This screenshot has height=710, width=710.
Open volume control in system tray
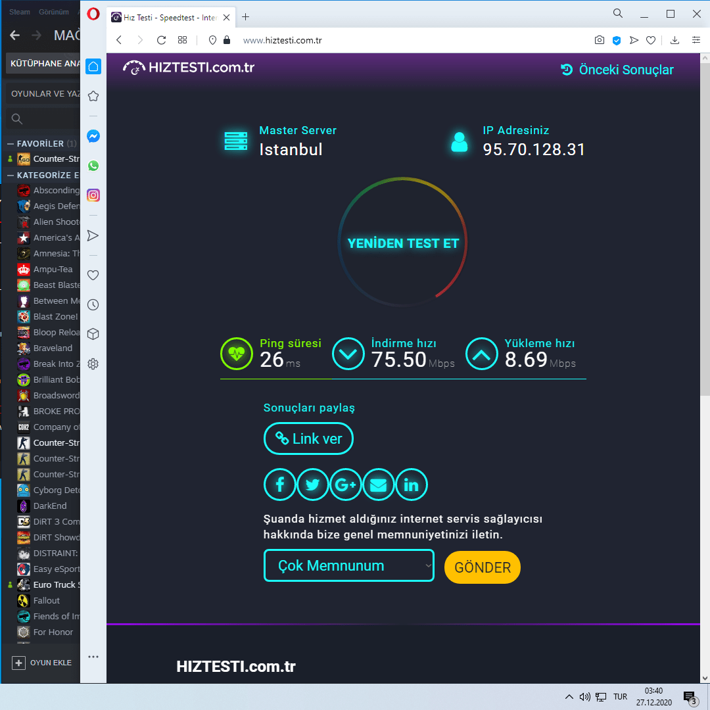[584, 697]
